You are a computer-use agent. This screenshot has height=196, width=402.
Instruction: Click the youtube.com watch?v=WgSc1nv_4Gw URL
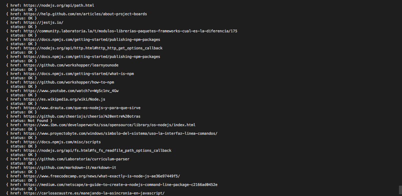71,91
